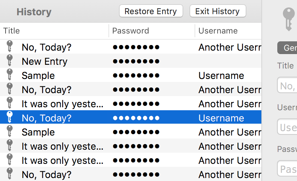The width and height of the screenshot is (297, 181).
Task: Click the Username field in the side panel
Action: click(x=287, y=127)
